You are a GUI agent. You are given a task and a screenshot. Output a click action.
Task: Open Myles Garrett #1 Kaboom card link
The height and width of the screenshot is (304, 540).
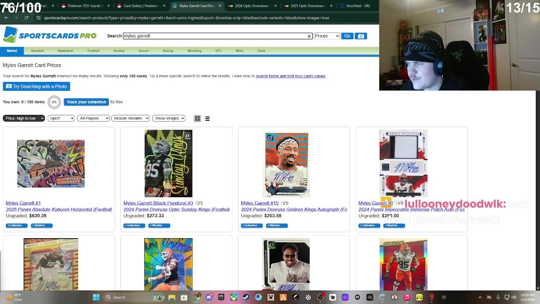23,203
